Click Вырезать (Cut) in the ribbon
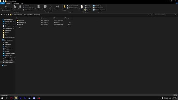The height and width of the screenshot is (100, 178). click(26, 6)
